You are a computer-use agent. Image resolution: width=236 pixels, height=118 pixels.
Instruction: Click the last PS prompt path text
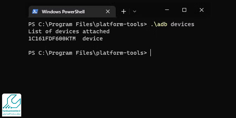click(x=87, y=53)
